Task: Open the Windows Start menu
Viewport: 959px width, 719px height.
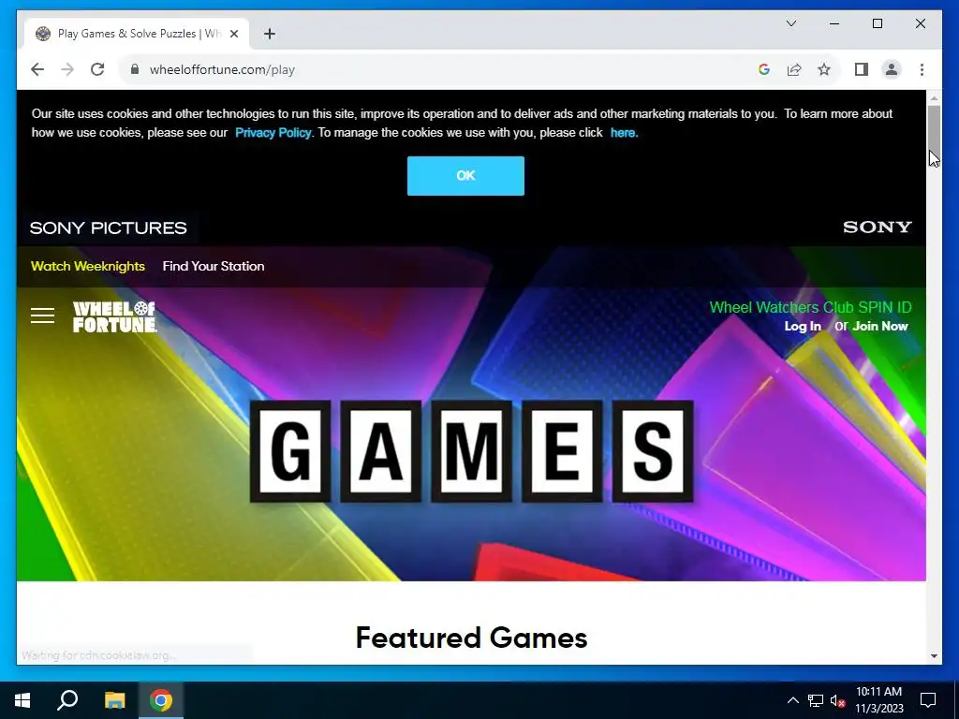Action: [22, 700]
